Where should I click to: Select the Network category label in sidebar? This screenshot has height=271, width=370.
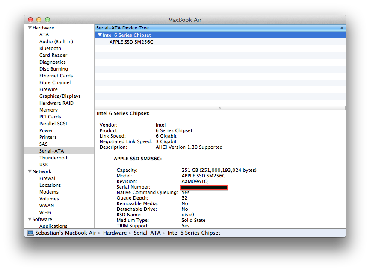[x=42, y=171]
